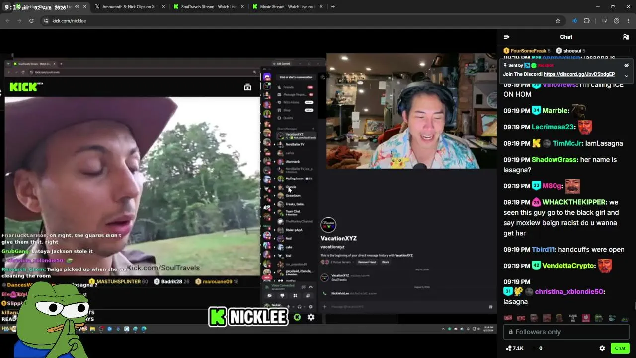Screen dimensions: 636x358
Task: Click the theatre mode icon in streamed Kick page
Action: [x=247, y=87]
